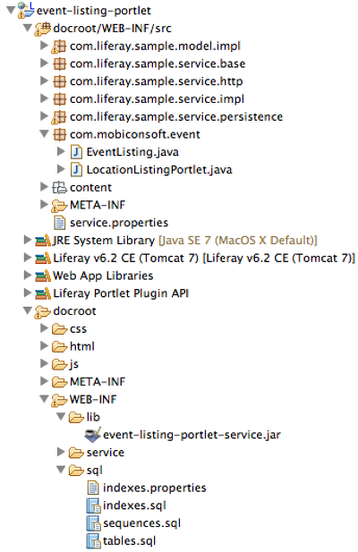Click the com.liferay.sample.service.persistence package icon
The width and height of the screenshot is (358, 552).
click(x=59, y=117)
